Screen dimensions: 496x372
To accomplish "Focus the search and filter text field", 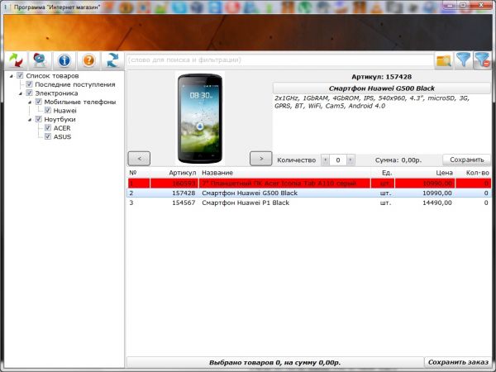I will (x=280, y=60).
